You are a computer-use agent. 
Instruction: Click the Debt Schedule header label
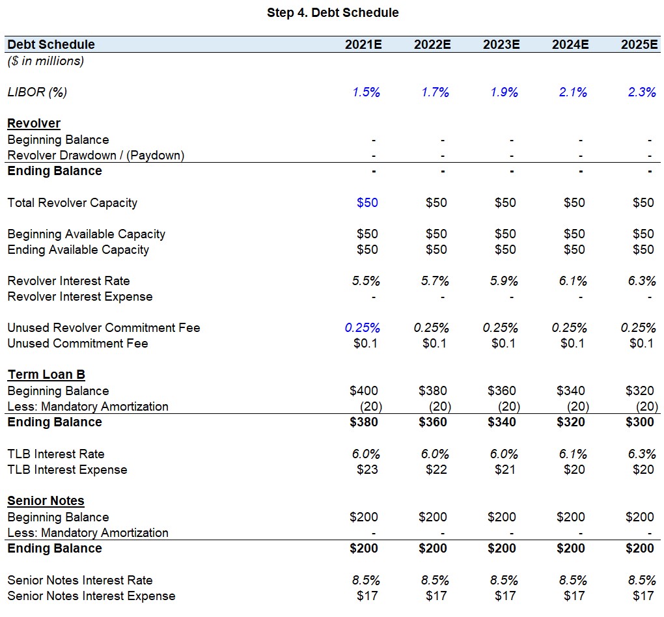pos(51,44)
